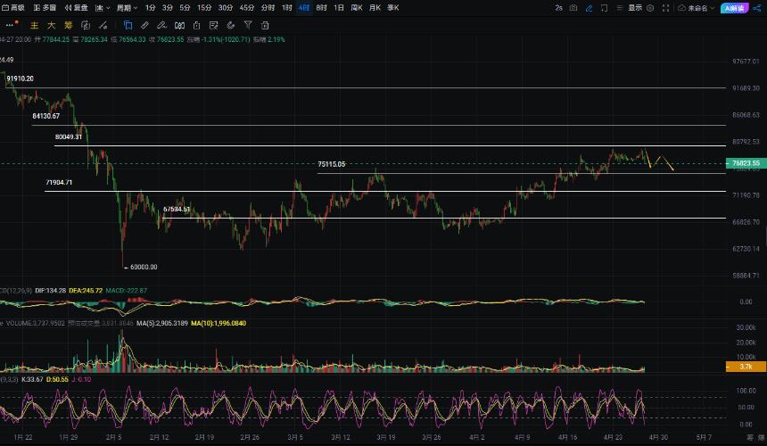Open the lines menu next to 显示
Viewport: 767px width, 446px height.
pos(619,8)
